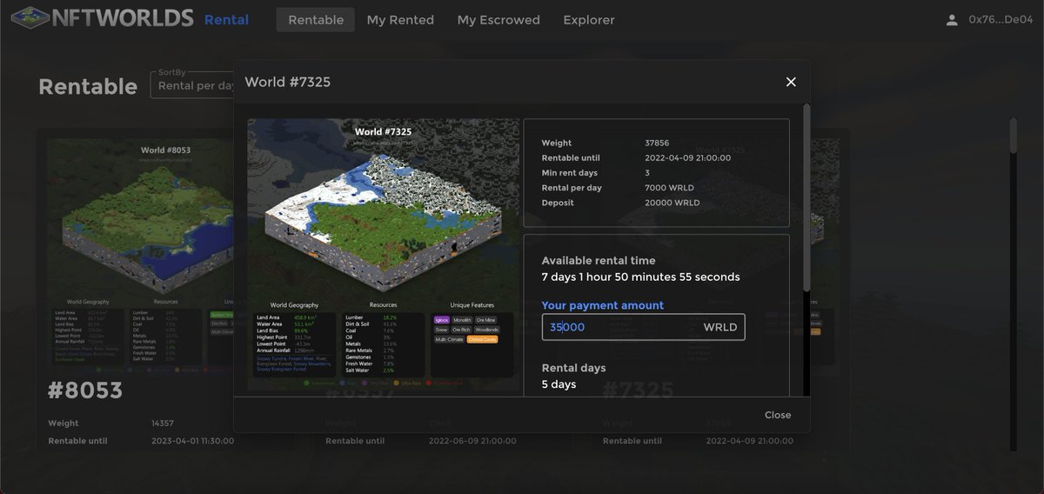Click the "Monolith" feature tag
The width and height of the screenshot is (1044, 494).
coord(462,320)
